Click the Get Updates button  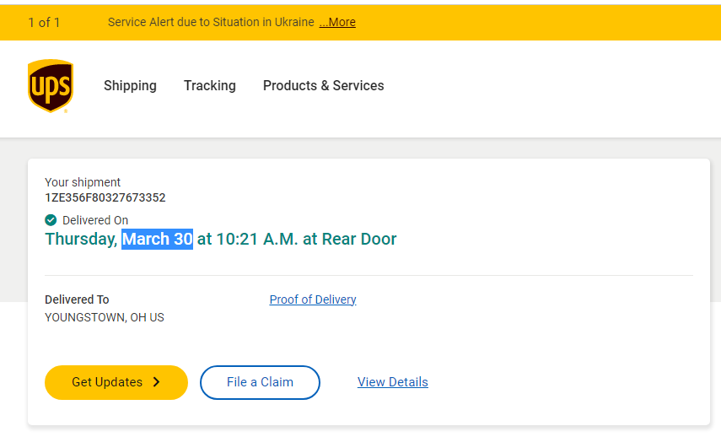click(116, 382)
